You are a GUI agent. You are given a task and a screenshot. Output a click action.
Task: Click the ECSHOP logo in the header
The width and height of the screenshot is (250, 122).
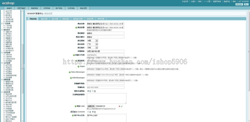[8, 3]
